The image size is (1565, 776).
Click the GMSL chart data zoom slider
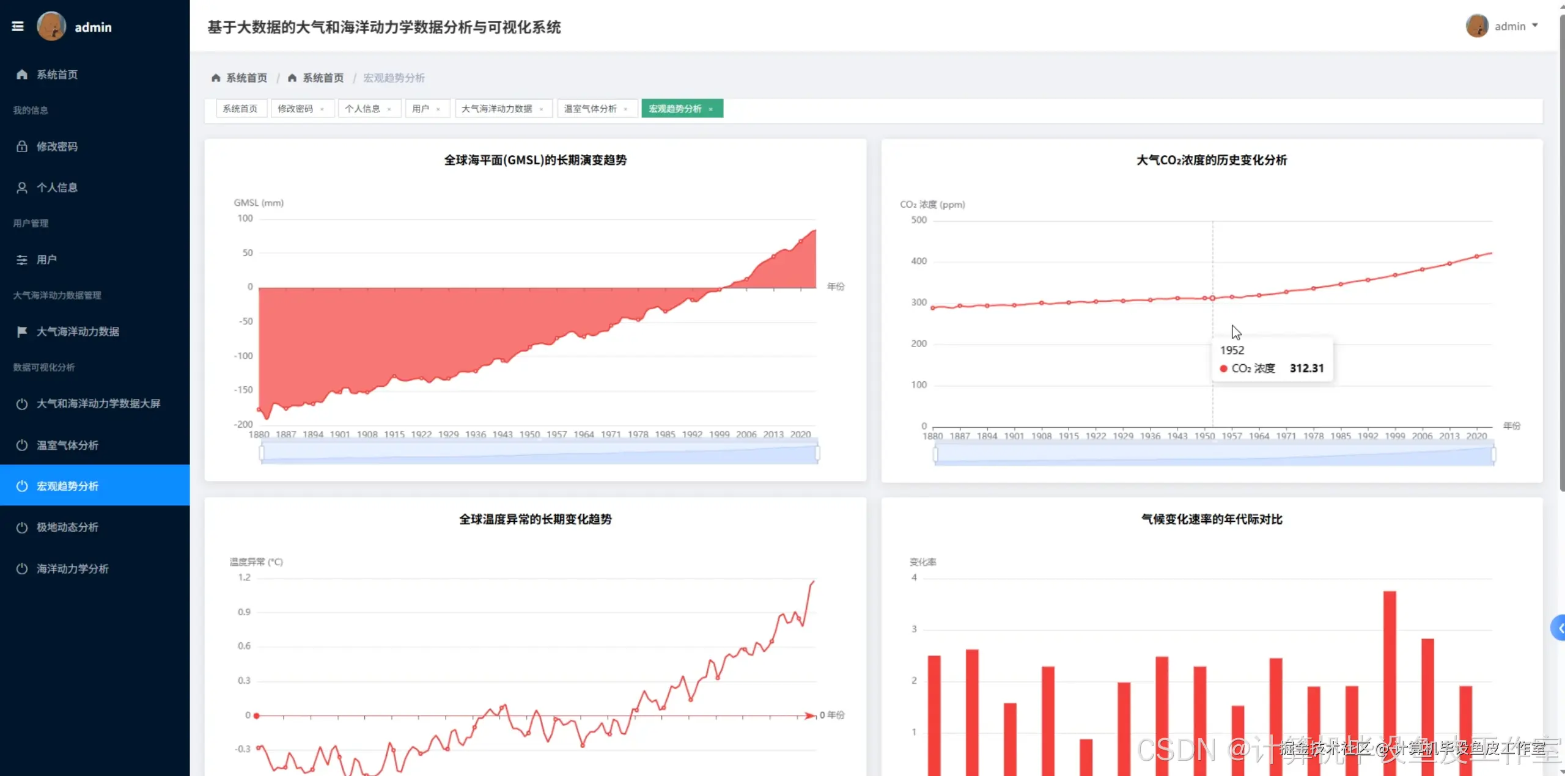coord(538,453)
